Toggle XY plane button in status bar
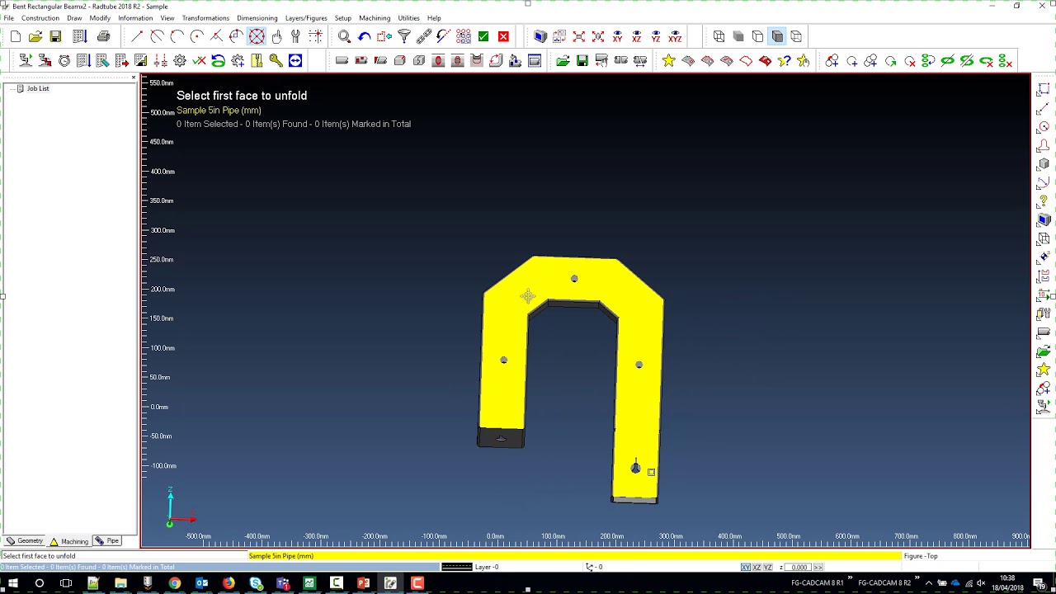 click(746, 567)
